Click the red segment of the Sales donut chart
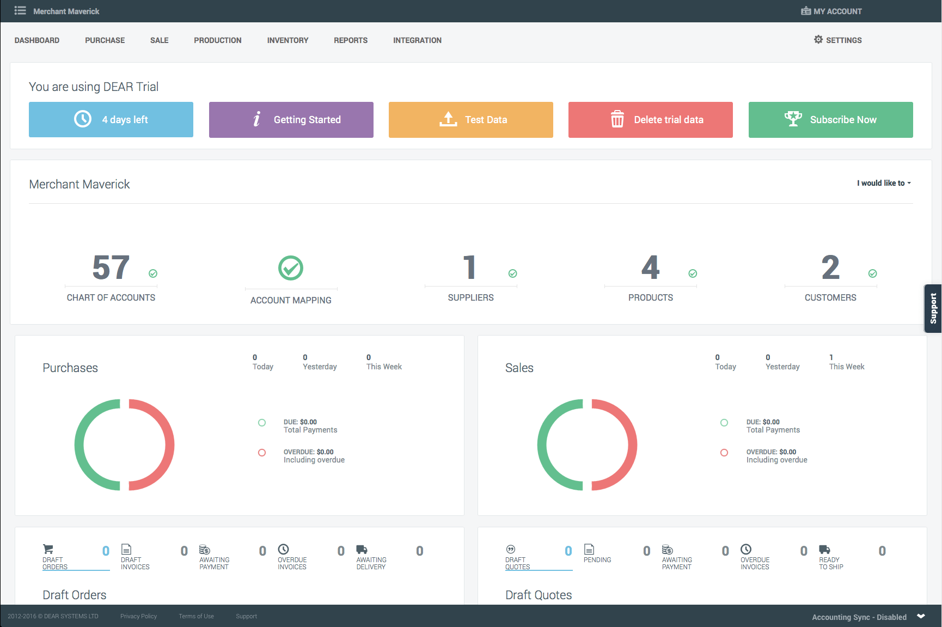Image resolution: width=942 pixels, height=627 pixels. (632, 445)
